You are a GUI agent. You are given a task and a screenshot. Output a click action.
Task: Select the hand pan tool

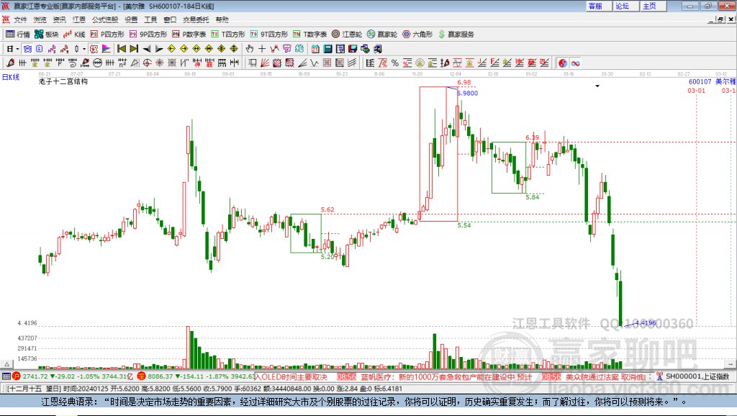click(x=250, y=49)
